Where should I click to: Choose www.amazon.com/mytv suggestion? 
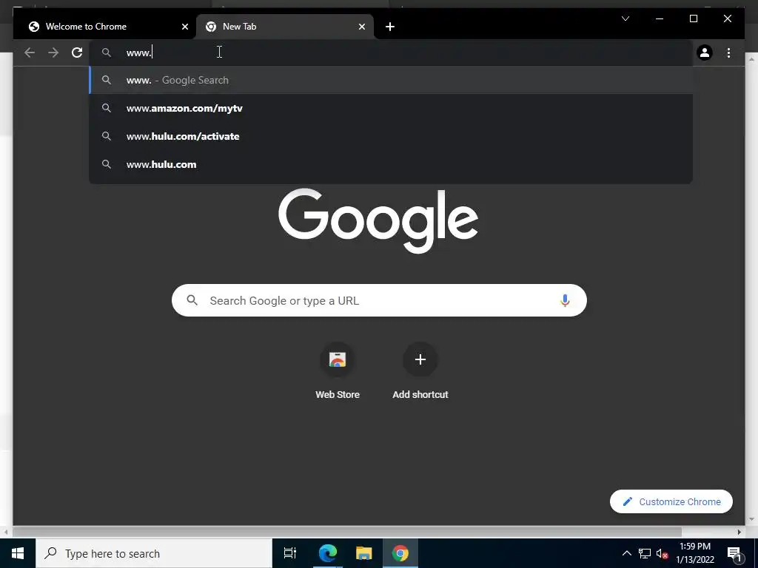pyautogui.click(x=391, y=108)
